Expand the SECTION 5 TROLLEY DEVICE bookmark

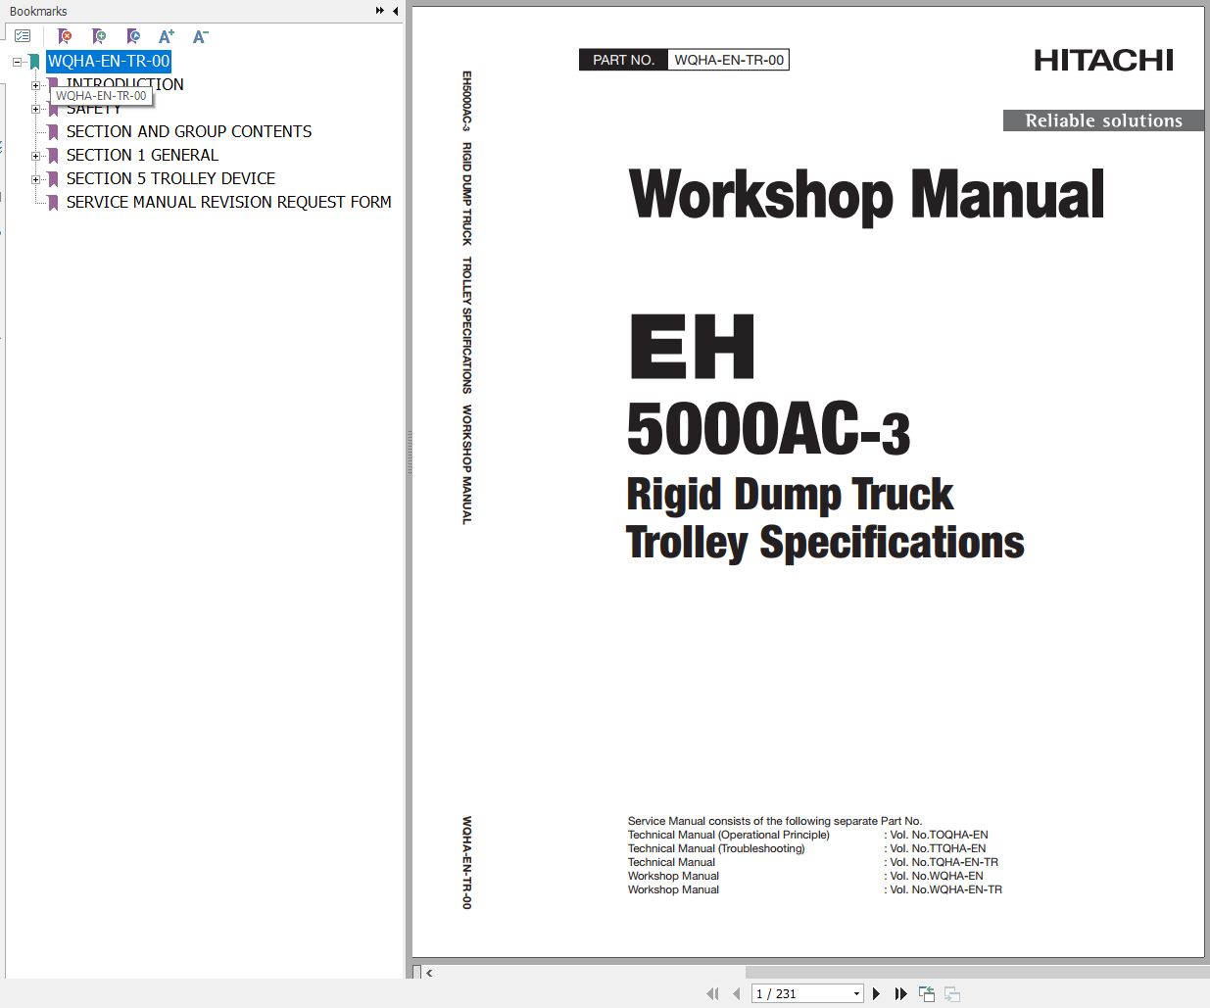click(x=35, y=179)
